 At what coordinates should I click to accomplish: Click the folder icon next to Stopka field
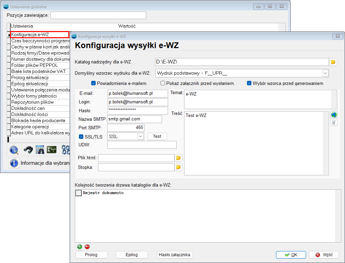point(179,167)
